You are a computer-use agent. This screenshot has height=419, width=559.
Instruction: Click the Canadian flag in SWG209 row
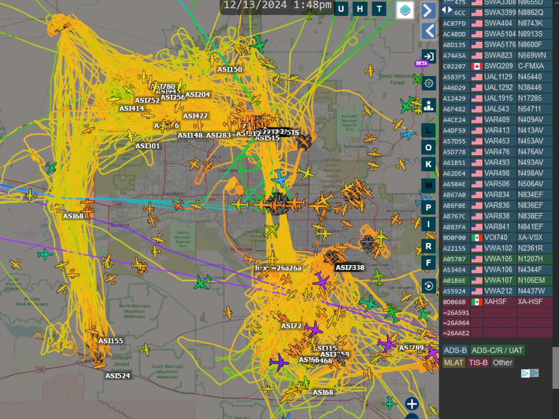[x=477, y=66]
